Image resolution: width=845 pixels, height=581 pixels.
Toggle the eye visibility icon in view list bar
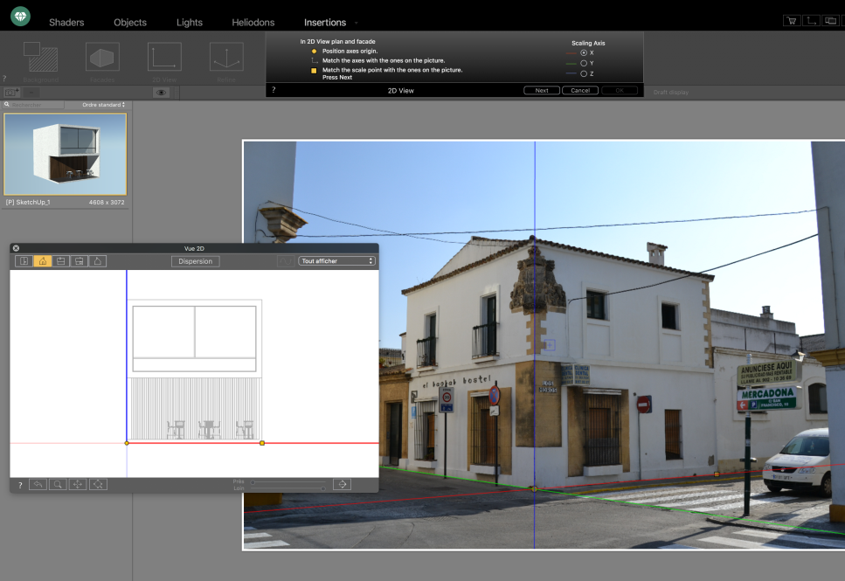pos(161,92)
